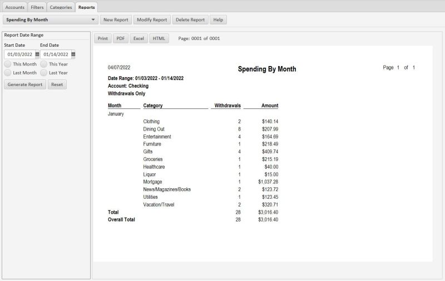The width and height of the screenshot is (445, 281).
Task: Click the Amount column header
Action: click(x=270, y=106)
